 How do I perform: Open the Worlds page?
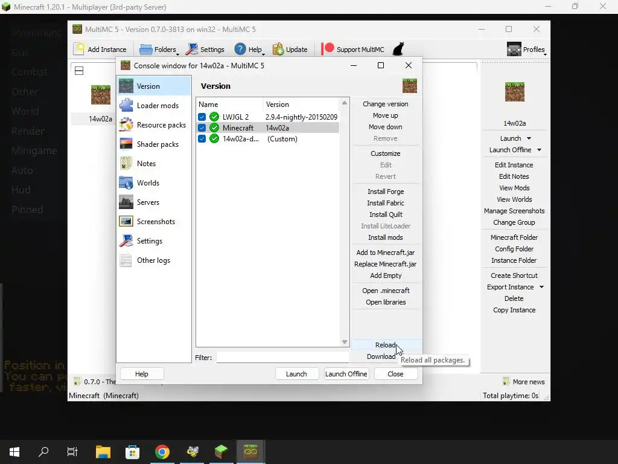coord(154,182)
